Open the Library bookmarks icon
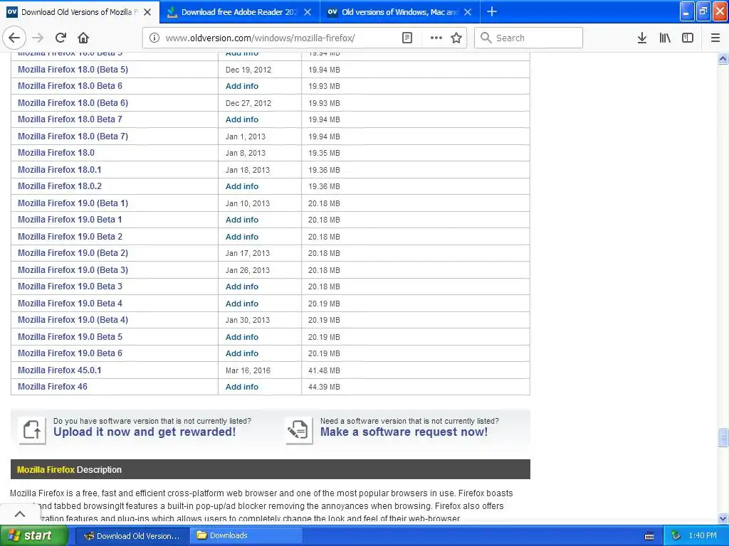The width and height of the screenshot is (729, 546). coord(665,38)
